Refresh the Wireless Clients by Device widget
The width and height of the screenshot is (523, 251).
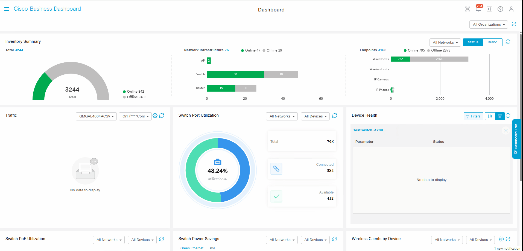[x=508, y=239]
